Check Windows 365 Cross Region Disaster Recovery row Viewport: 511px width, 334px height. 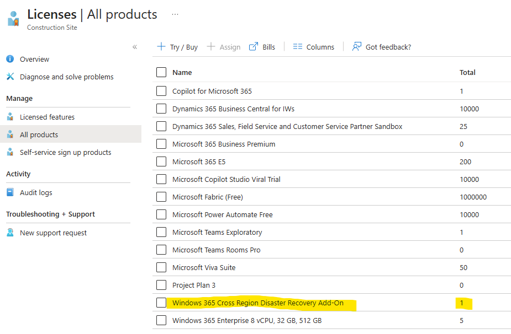(x=161, y=303)
